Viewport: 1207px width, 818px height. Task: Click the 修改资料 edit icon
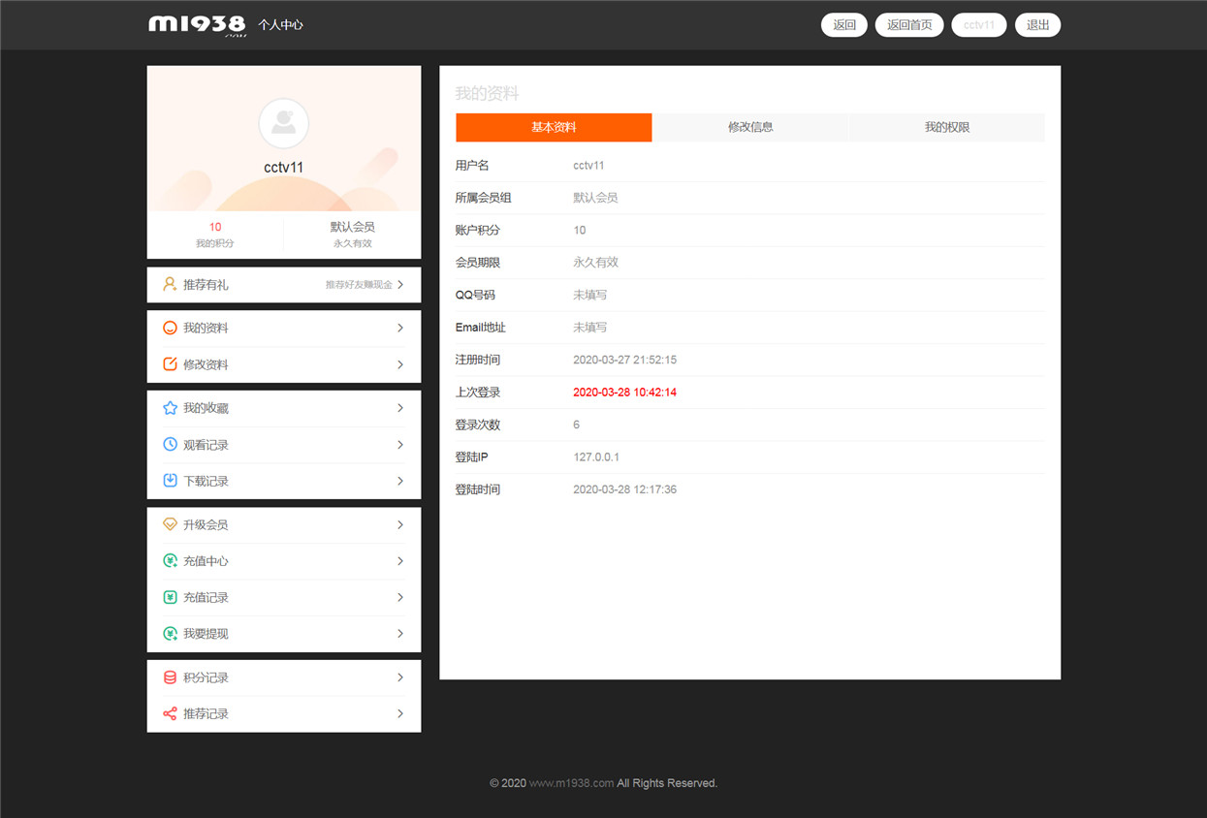coord(170,364)
